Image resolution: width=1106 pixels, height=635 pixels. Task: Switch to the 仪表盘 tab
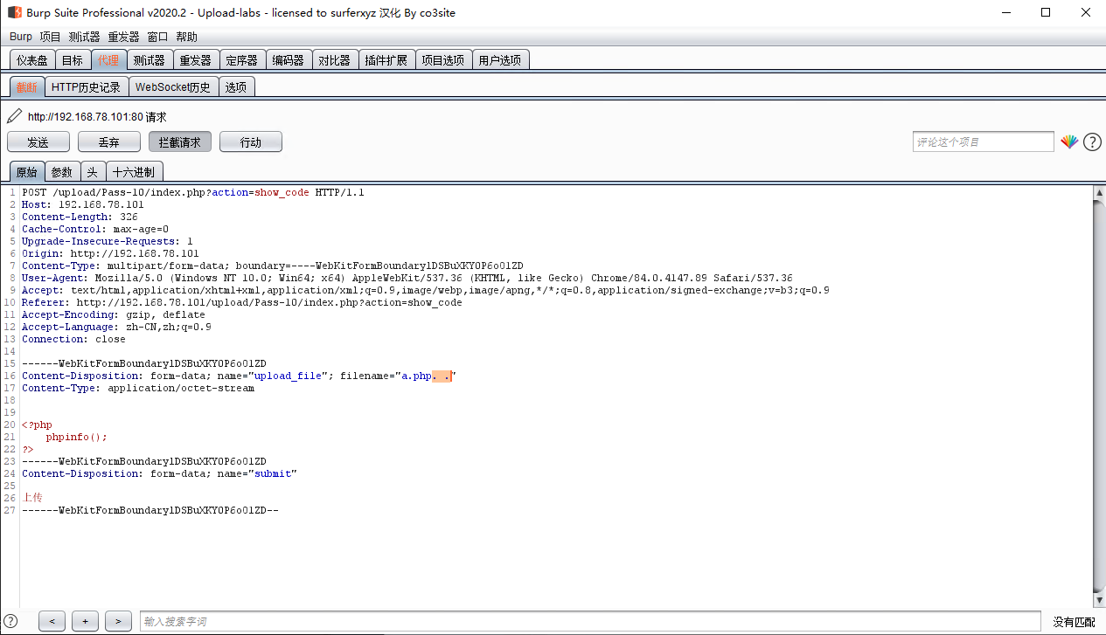click(x=32, y=60)
